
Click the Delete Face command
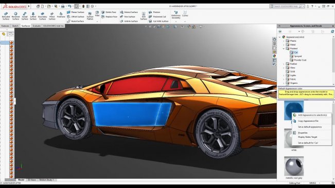click(109, 12)
